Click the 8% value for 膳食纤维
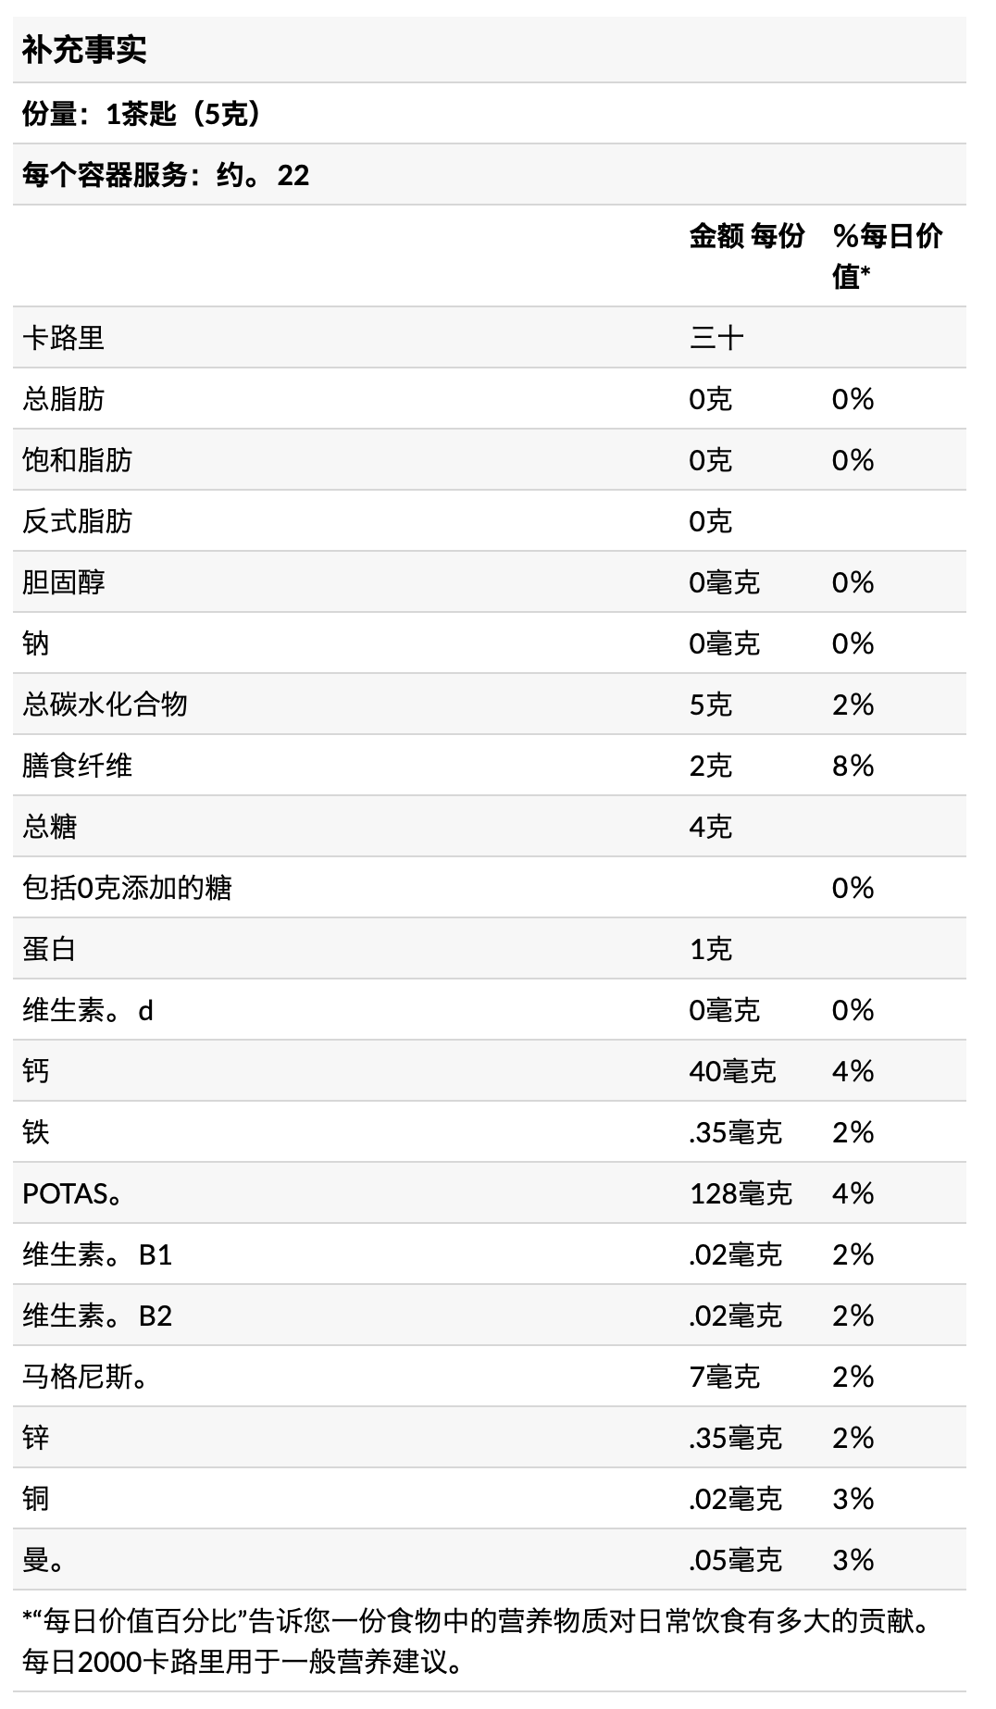 click(853, 766)
